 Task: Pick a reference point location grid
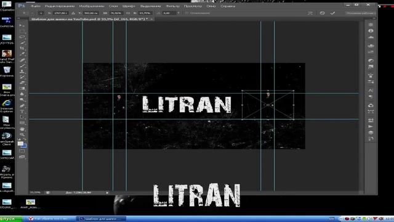(41, 13)
